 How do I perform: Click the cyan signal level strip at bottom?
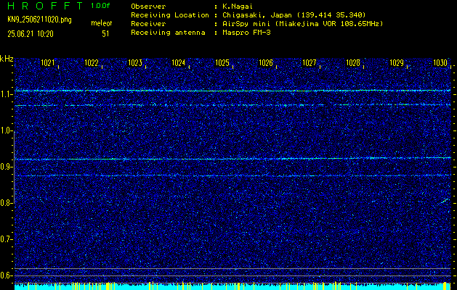point(232,286)
